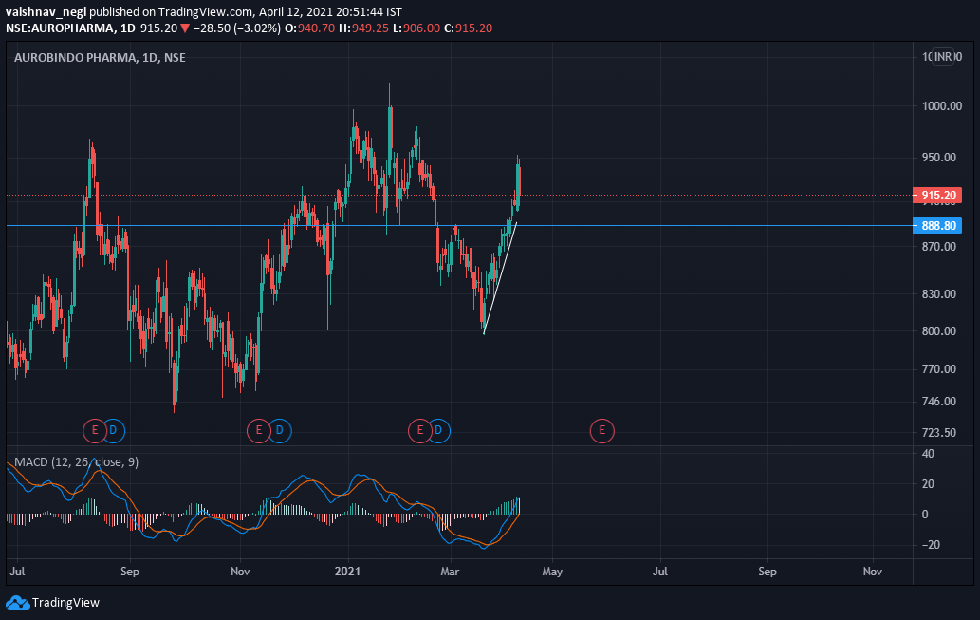Select the dividend D marker just before Mar 2021

438,430
